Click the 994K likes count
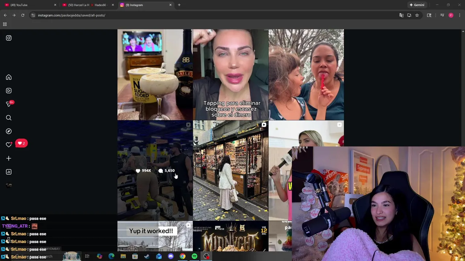The image size is (465, 261). click(x=143, y=171)
